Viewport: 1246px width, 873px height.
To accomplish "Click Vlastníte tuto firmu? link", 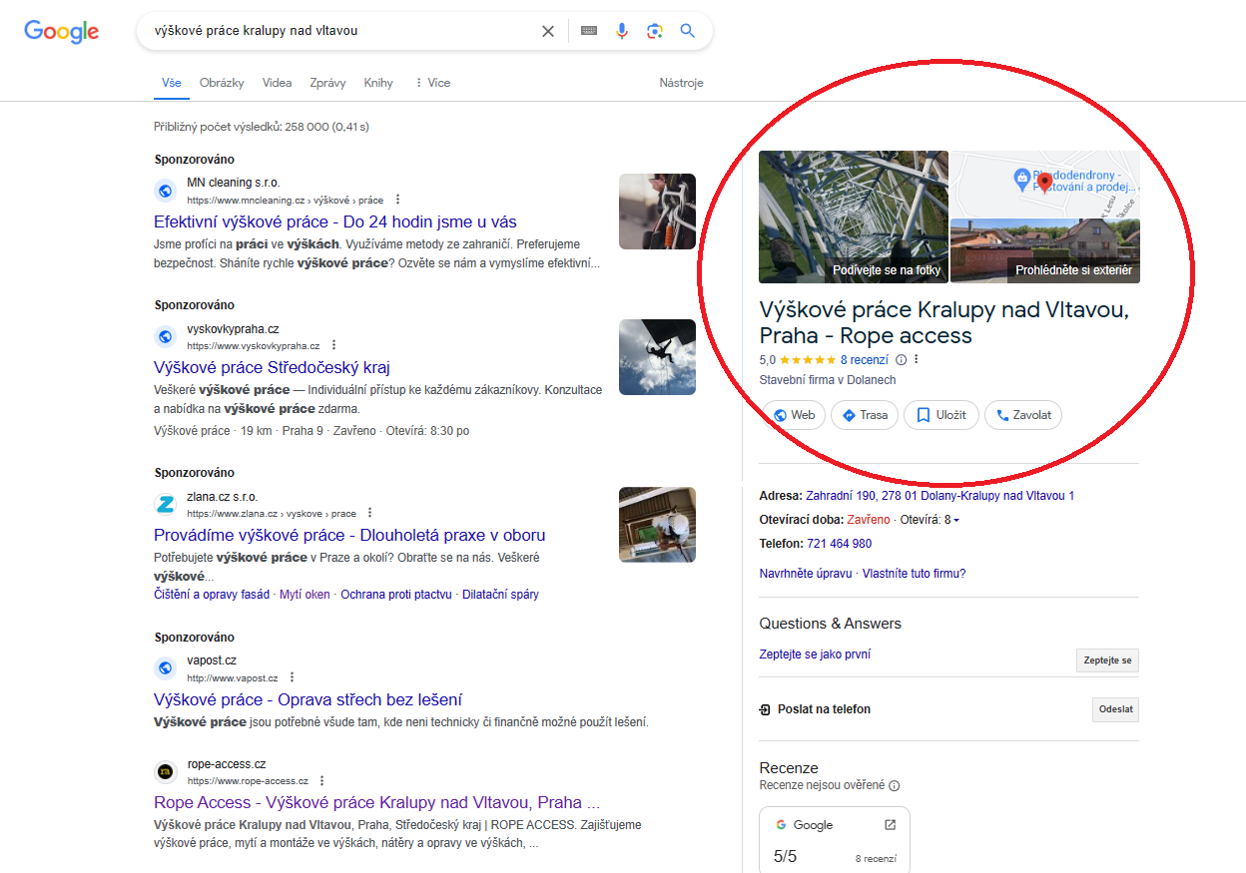I will point(914,574).
